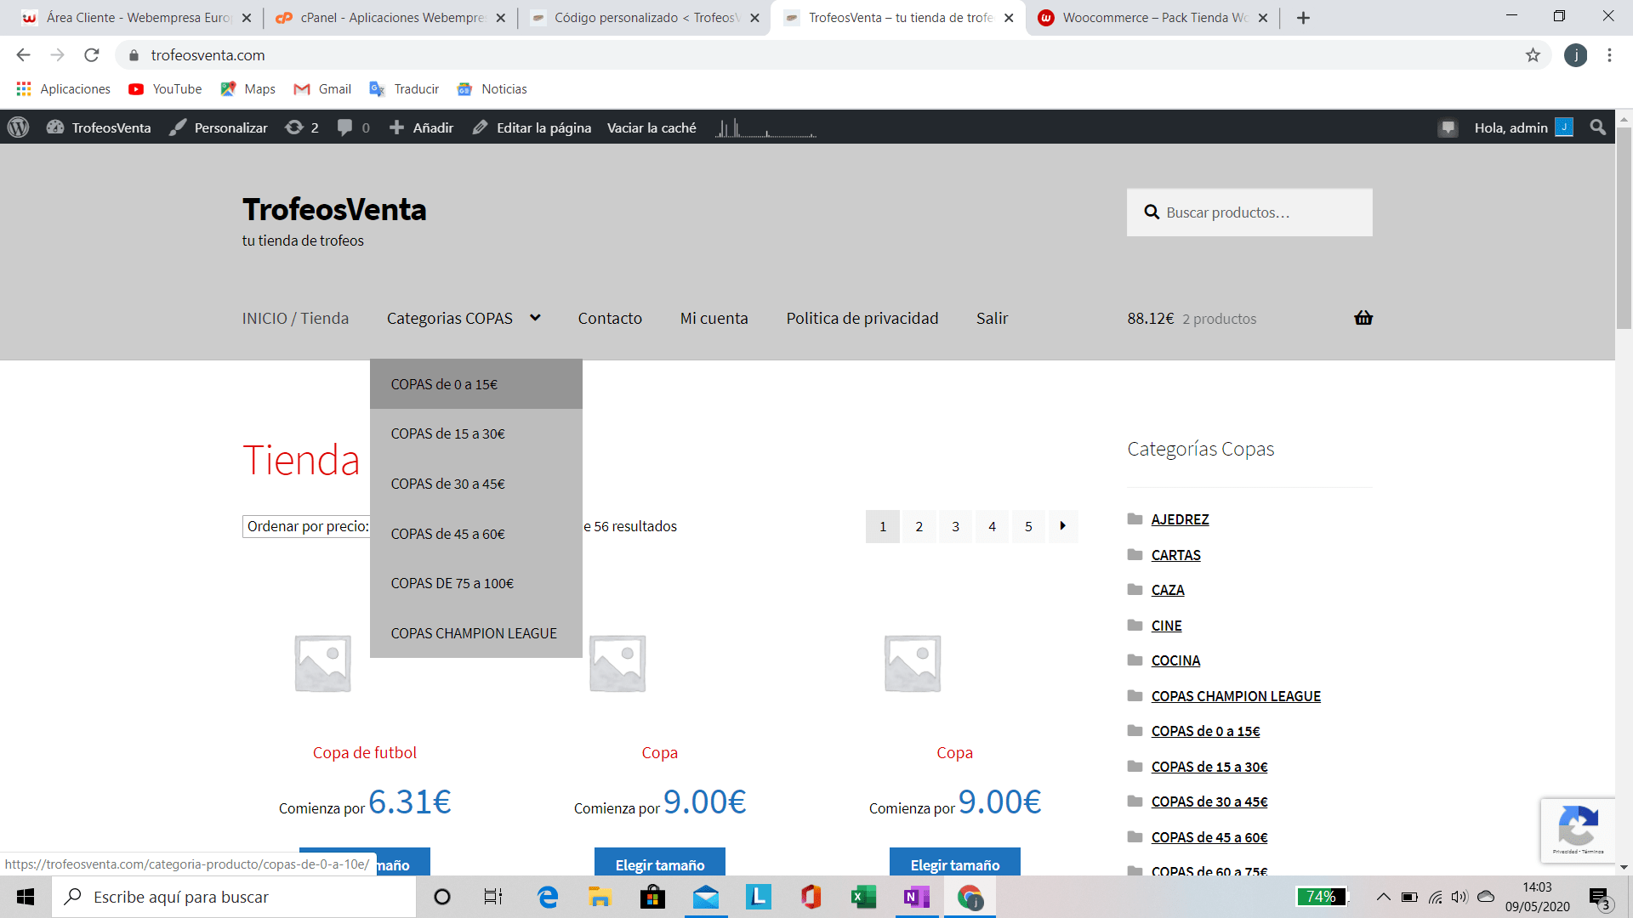1633x918 pixels.
Task: Reload the page with the refresh icon
Action: 92,55
